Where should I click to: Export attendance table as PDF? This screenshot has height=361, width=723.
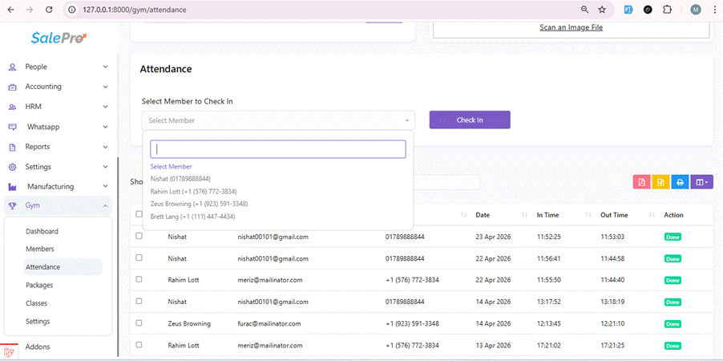point(641,182)
